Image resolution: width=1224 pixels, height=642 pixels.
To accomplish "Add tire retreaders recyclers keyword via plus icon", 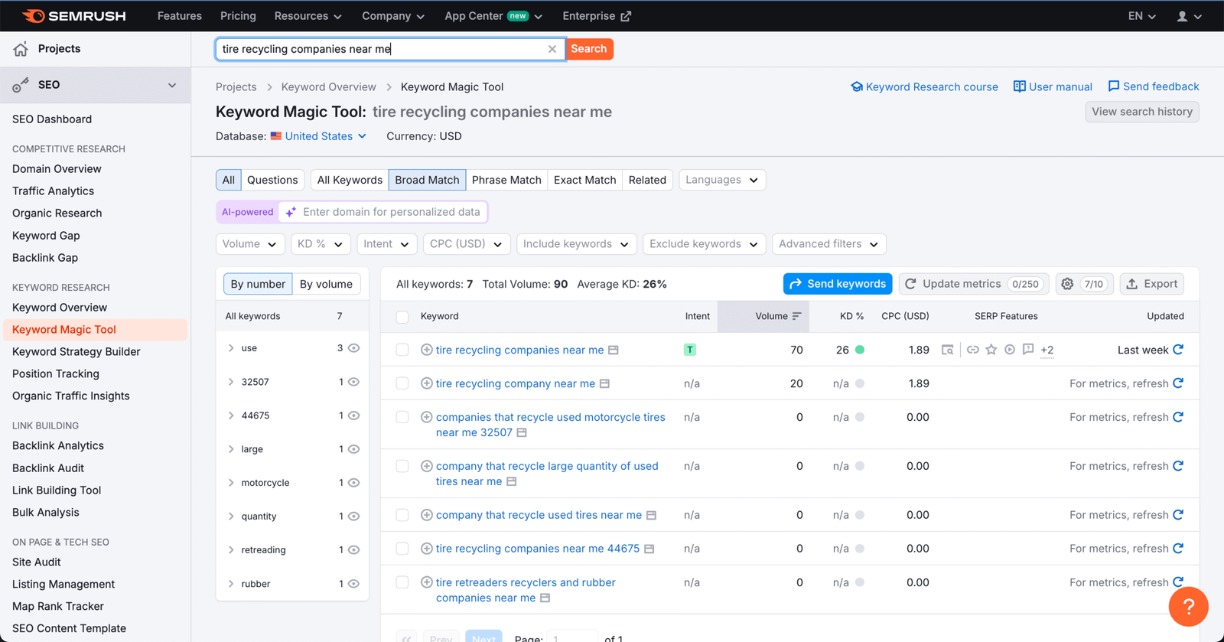I will pyautogui.click(x=427, y=582).
